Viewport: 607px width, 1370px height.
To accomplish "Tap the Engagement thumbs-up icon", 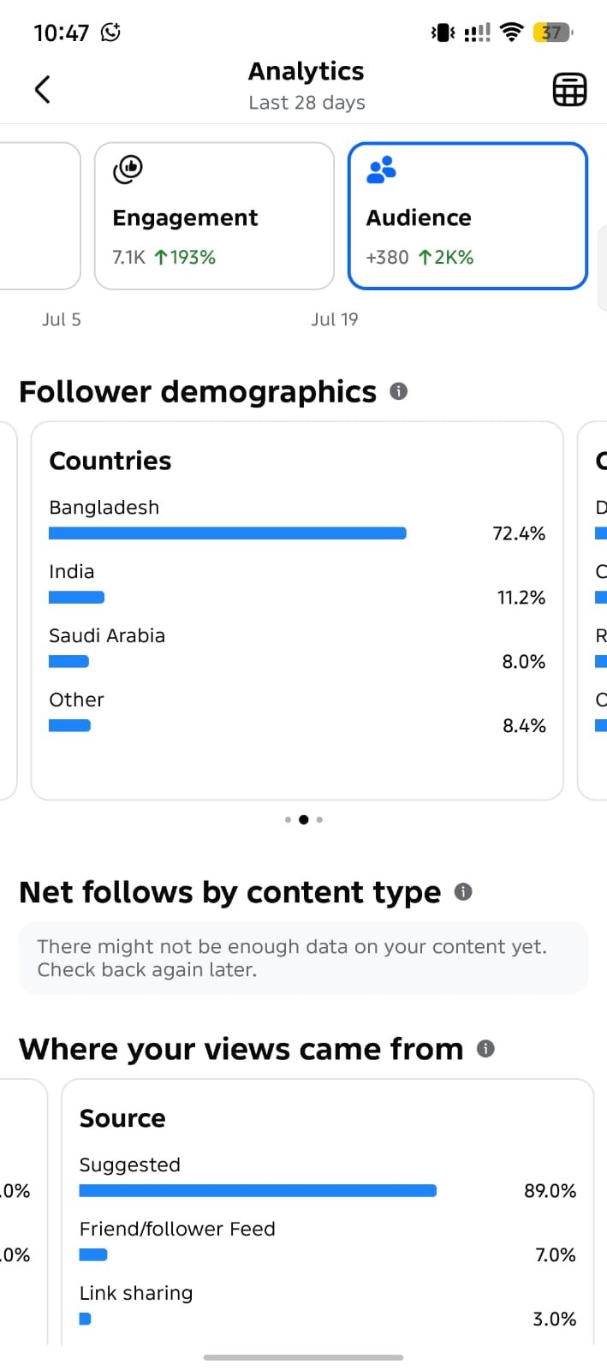I will pyautogui.click(x=128, y=170).
